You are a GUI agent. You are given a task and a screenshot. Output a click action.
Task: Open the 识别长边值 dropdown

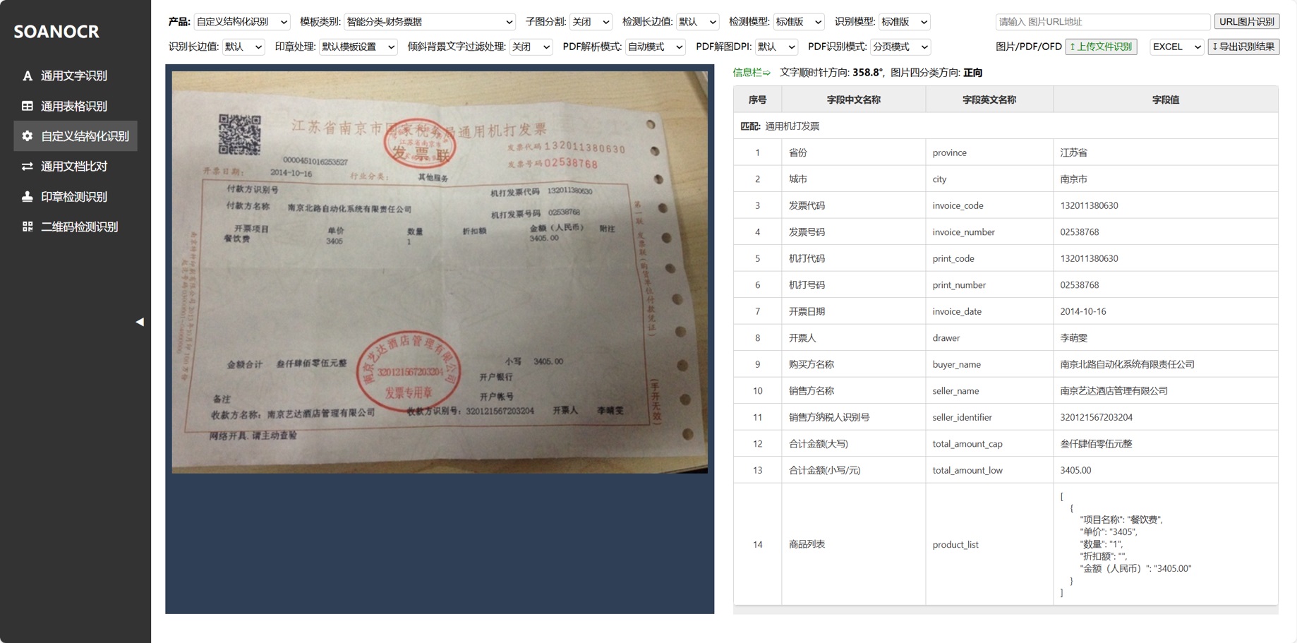243,47
